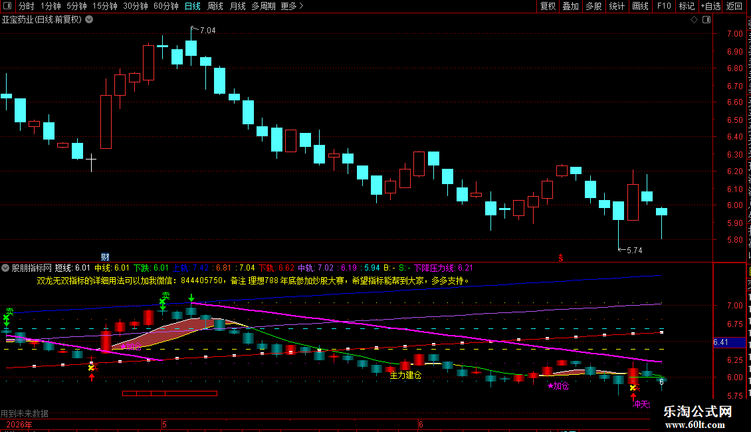Open the 复权 adjustment menu
The height and width of the screenshot is (432, 751).
pos(548,6)
